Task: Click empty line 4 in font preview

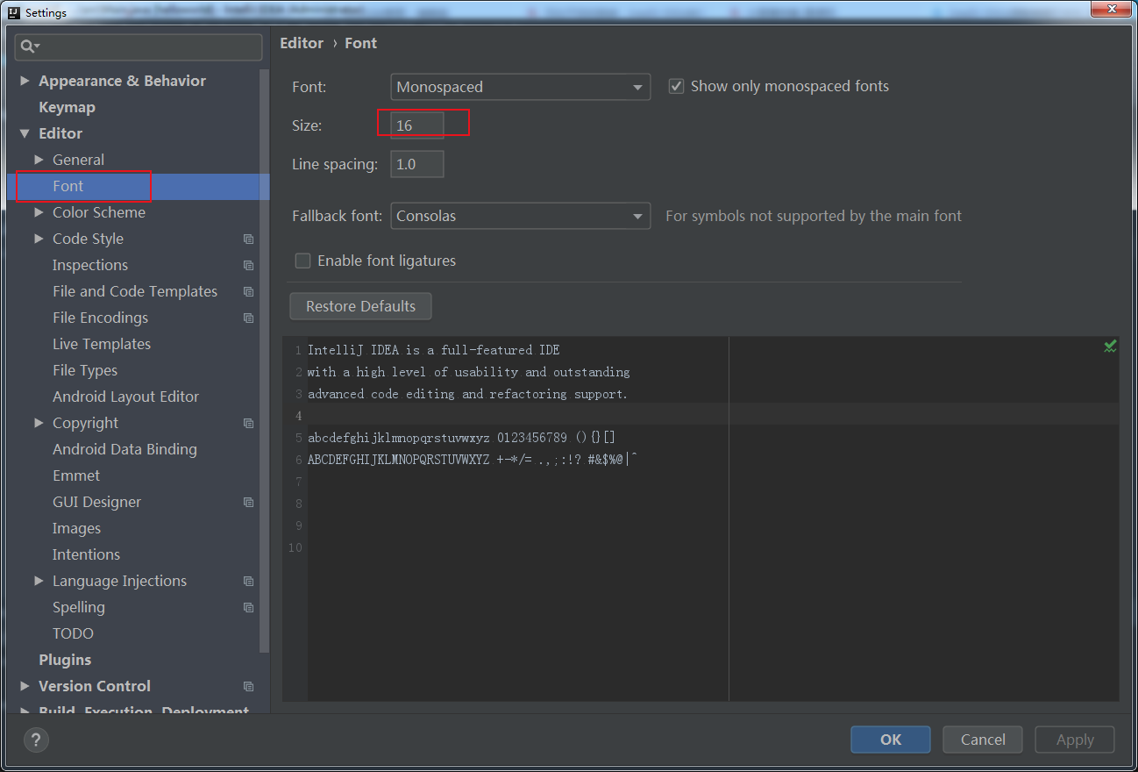Action: (x=701, y=416)
